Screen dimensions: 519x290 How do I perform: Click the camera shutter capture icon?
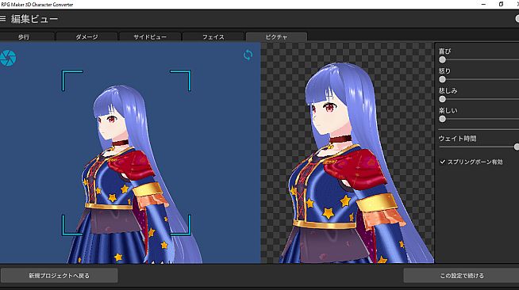[8, 58]
